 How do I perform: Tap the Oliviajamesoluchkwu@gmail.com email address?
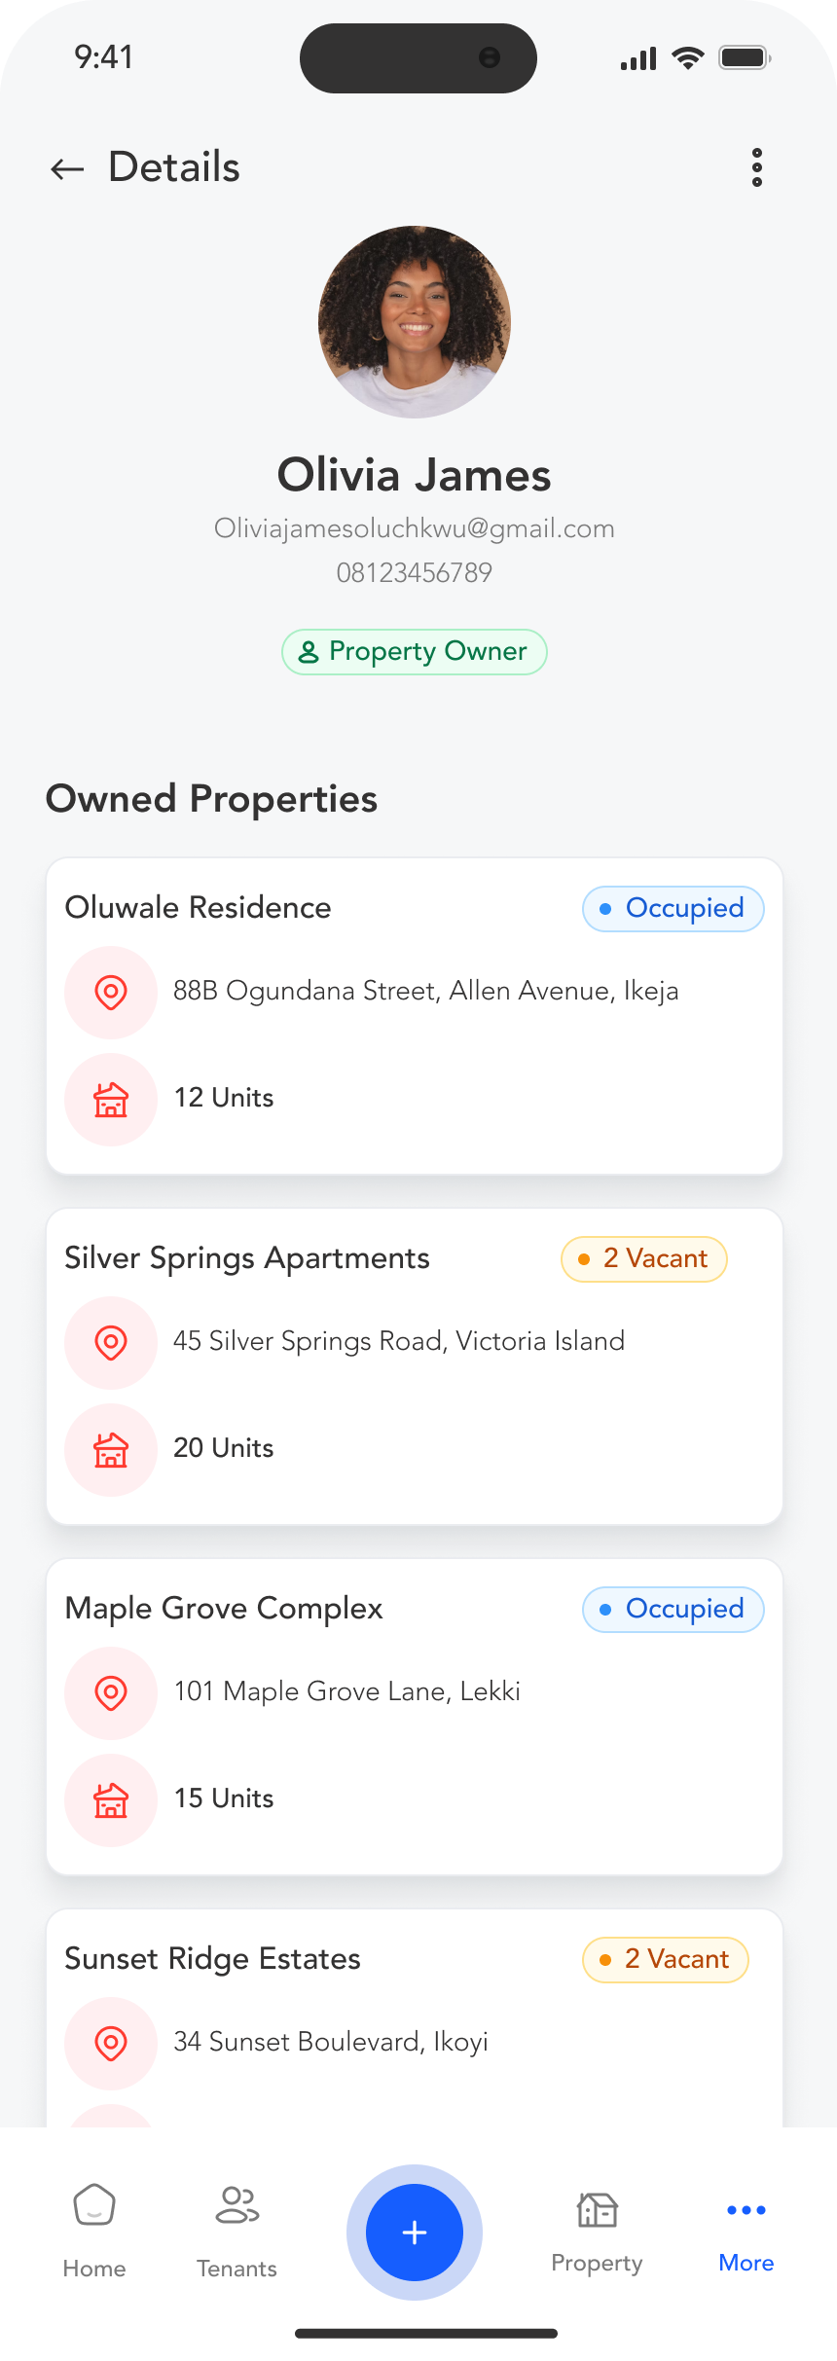tap(415, 528)
